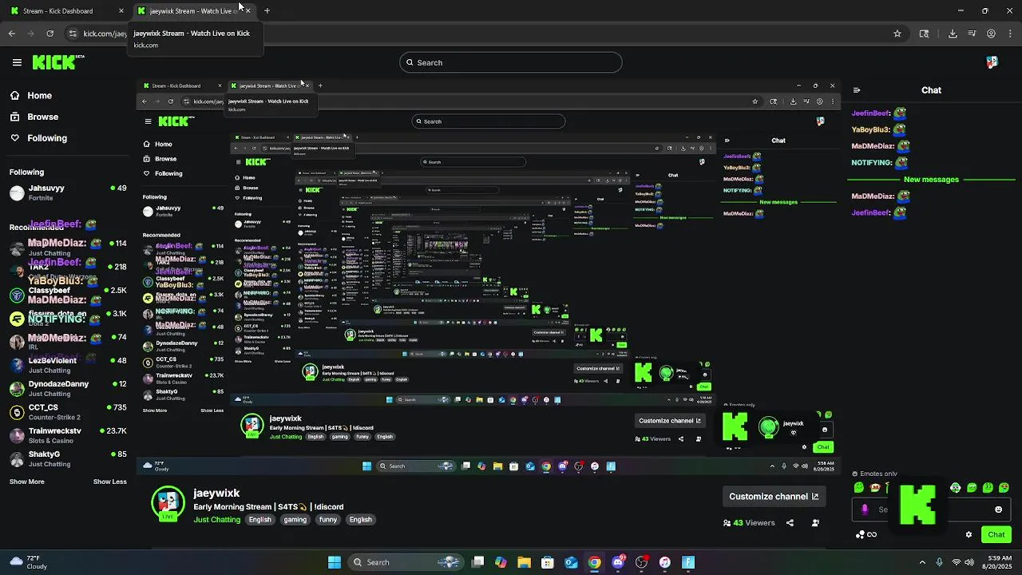Viewport: 1022px width, 575px height.
Task: Open the user avatar menu in the top right
Action: (x=992, y=62)
